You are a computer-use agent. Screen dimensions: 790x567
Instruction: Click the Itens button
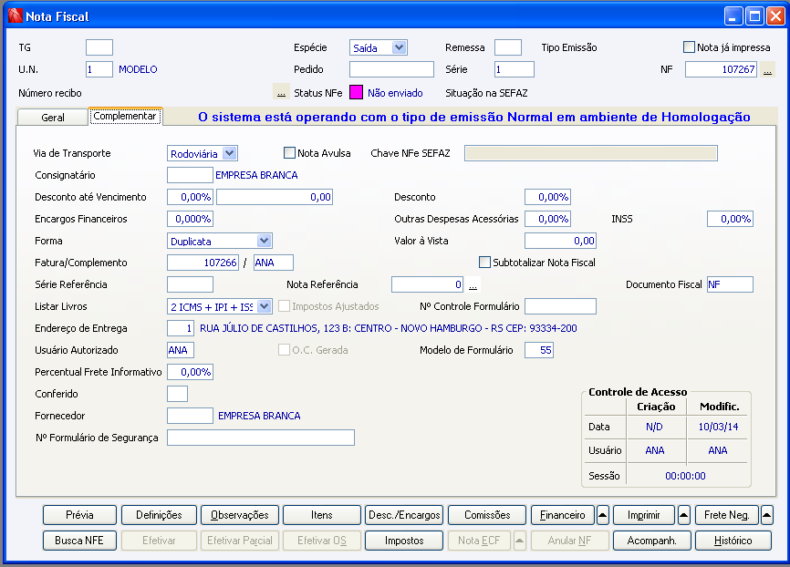(x=321, y=515)
